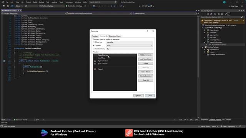Click the Build Selection icon in preview
Viewport: 246px width, 138px height.
tap(95, 61)
